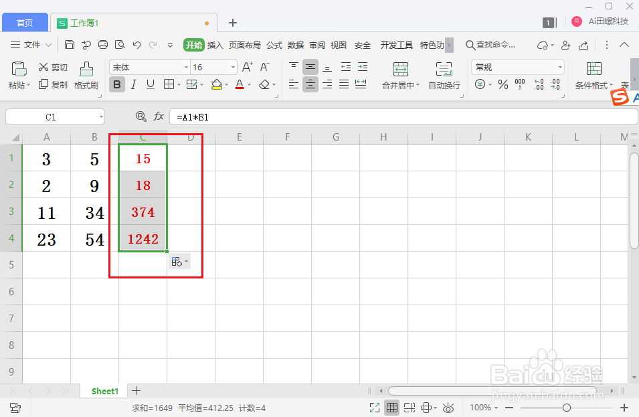Click the print icon

point(102,44)
